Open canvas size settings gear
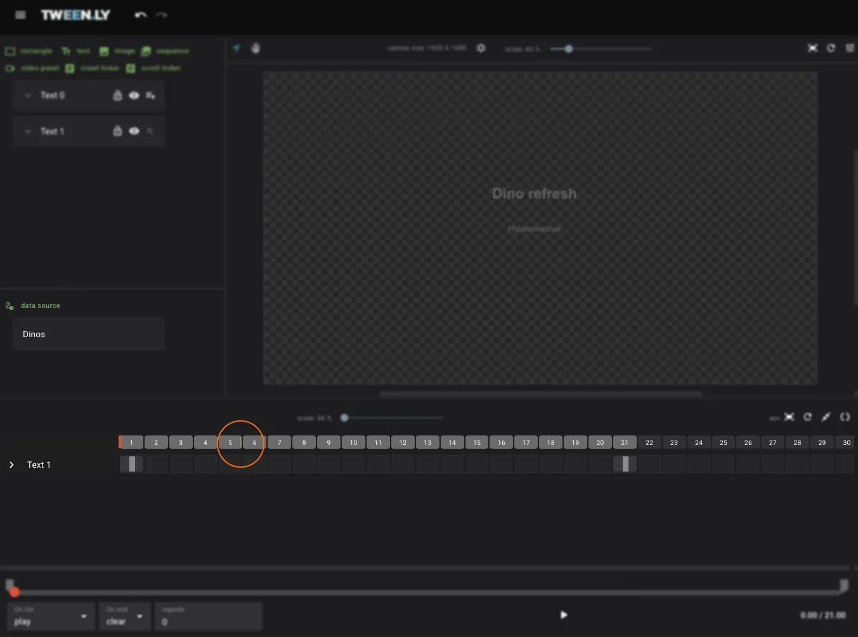The height and width of the screenshot is (637, 858). click(x=481, y=48)
